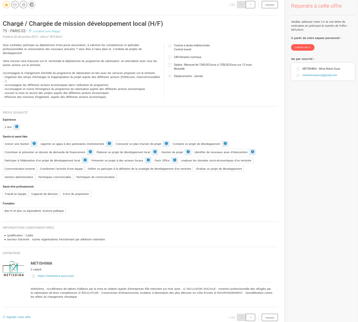Click "Signaler cette offre" link
This screenshot has height=322, width=358.
pyautogui.click(x=18, y=317)
